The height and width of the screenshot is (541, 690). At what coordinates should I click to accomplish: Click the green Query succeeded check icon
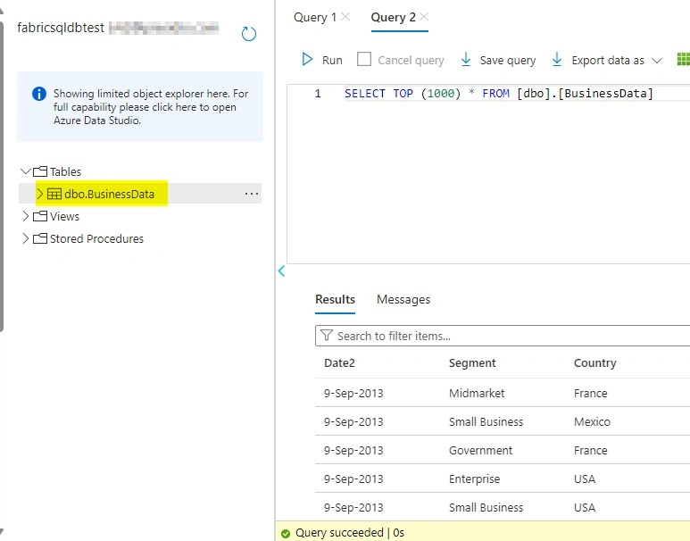(x=286, y=534)
